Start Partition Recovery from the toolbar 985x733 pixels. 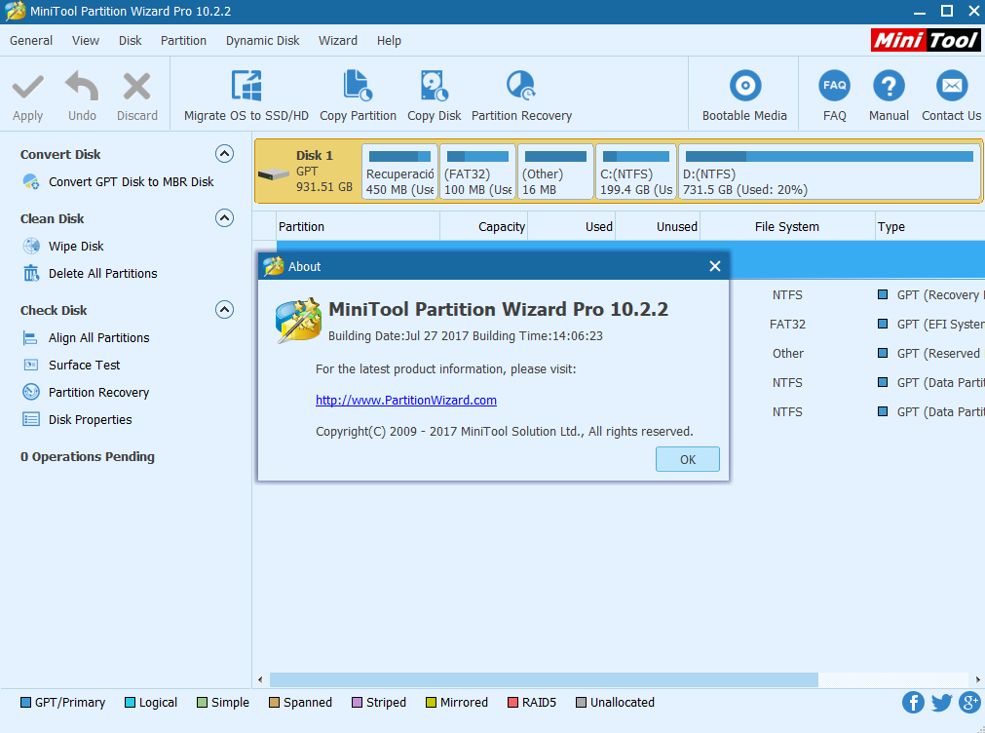click(521, 96)
